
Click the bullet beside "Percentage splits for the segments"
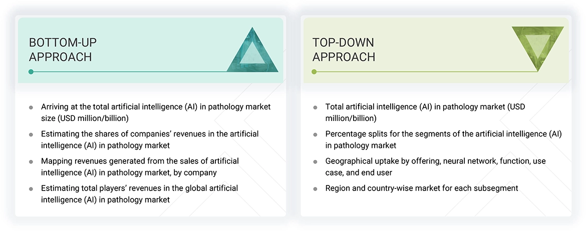coord(315,134)
